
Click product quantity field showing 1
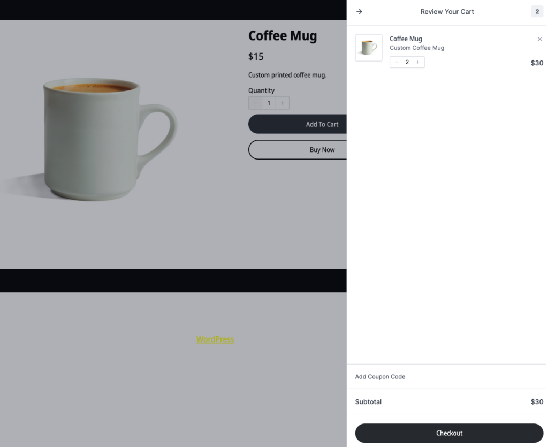pos(269,103)
